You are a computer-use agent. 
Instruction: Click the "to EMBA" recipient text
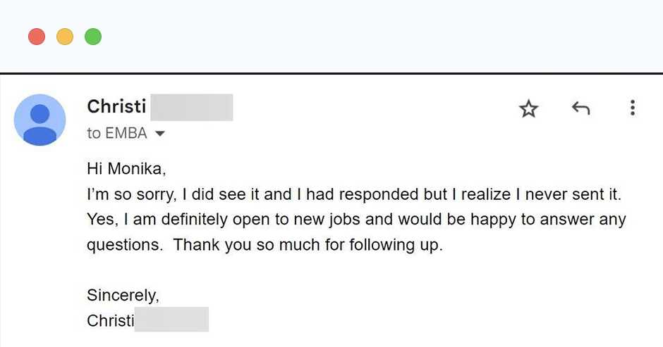tap(117, 133)
